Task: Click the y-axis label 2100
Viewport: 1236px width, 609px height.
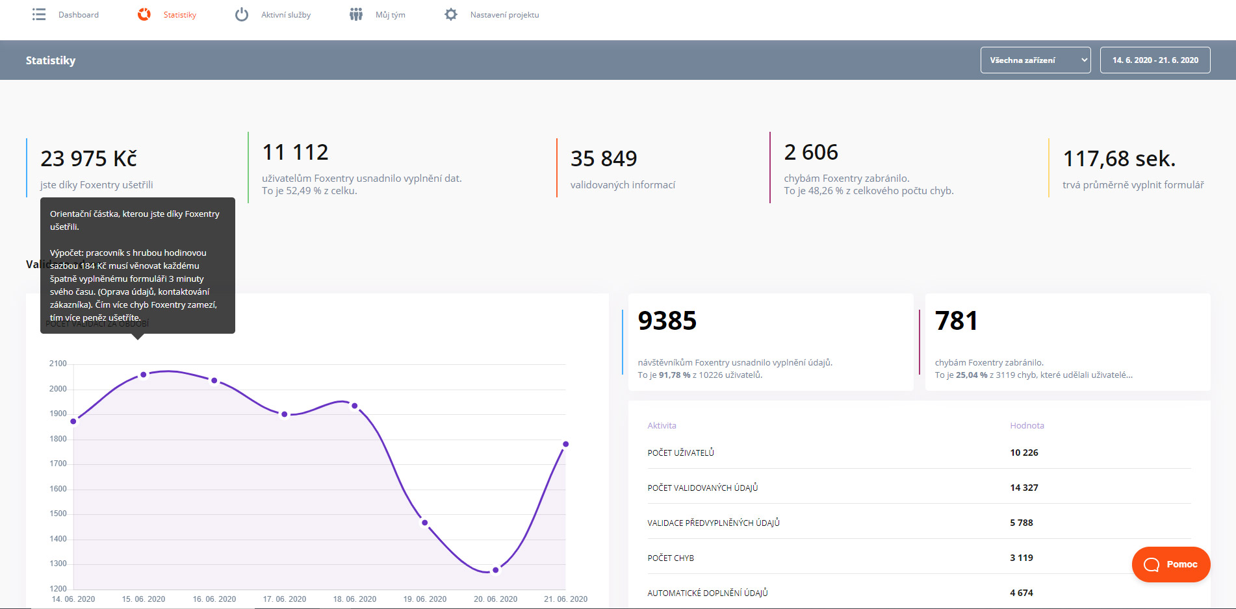Action: pos(58,364)
